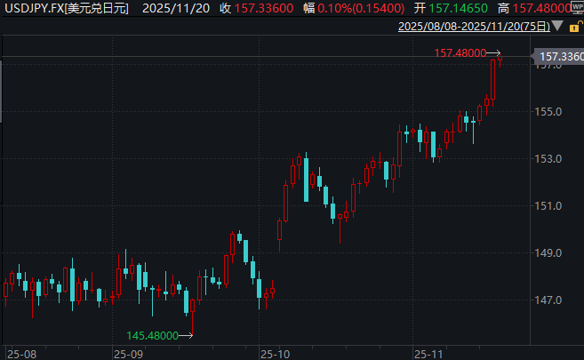Click the 25-10 time axis label
This screenshot has width=584, height=360.
[275, 354]
